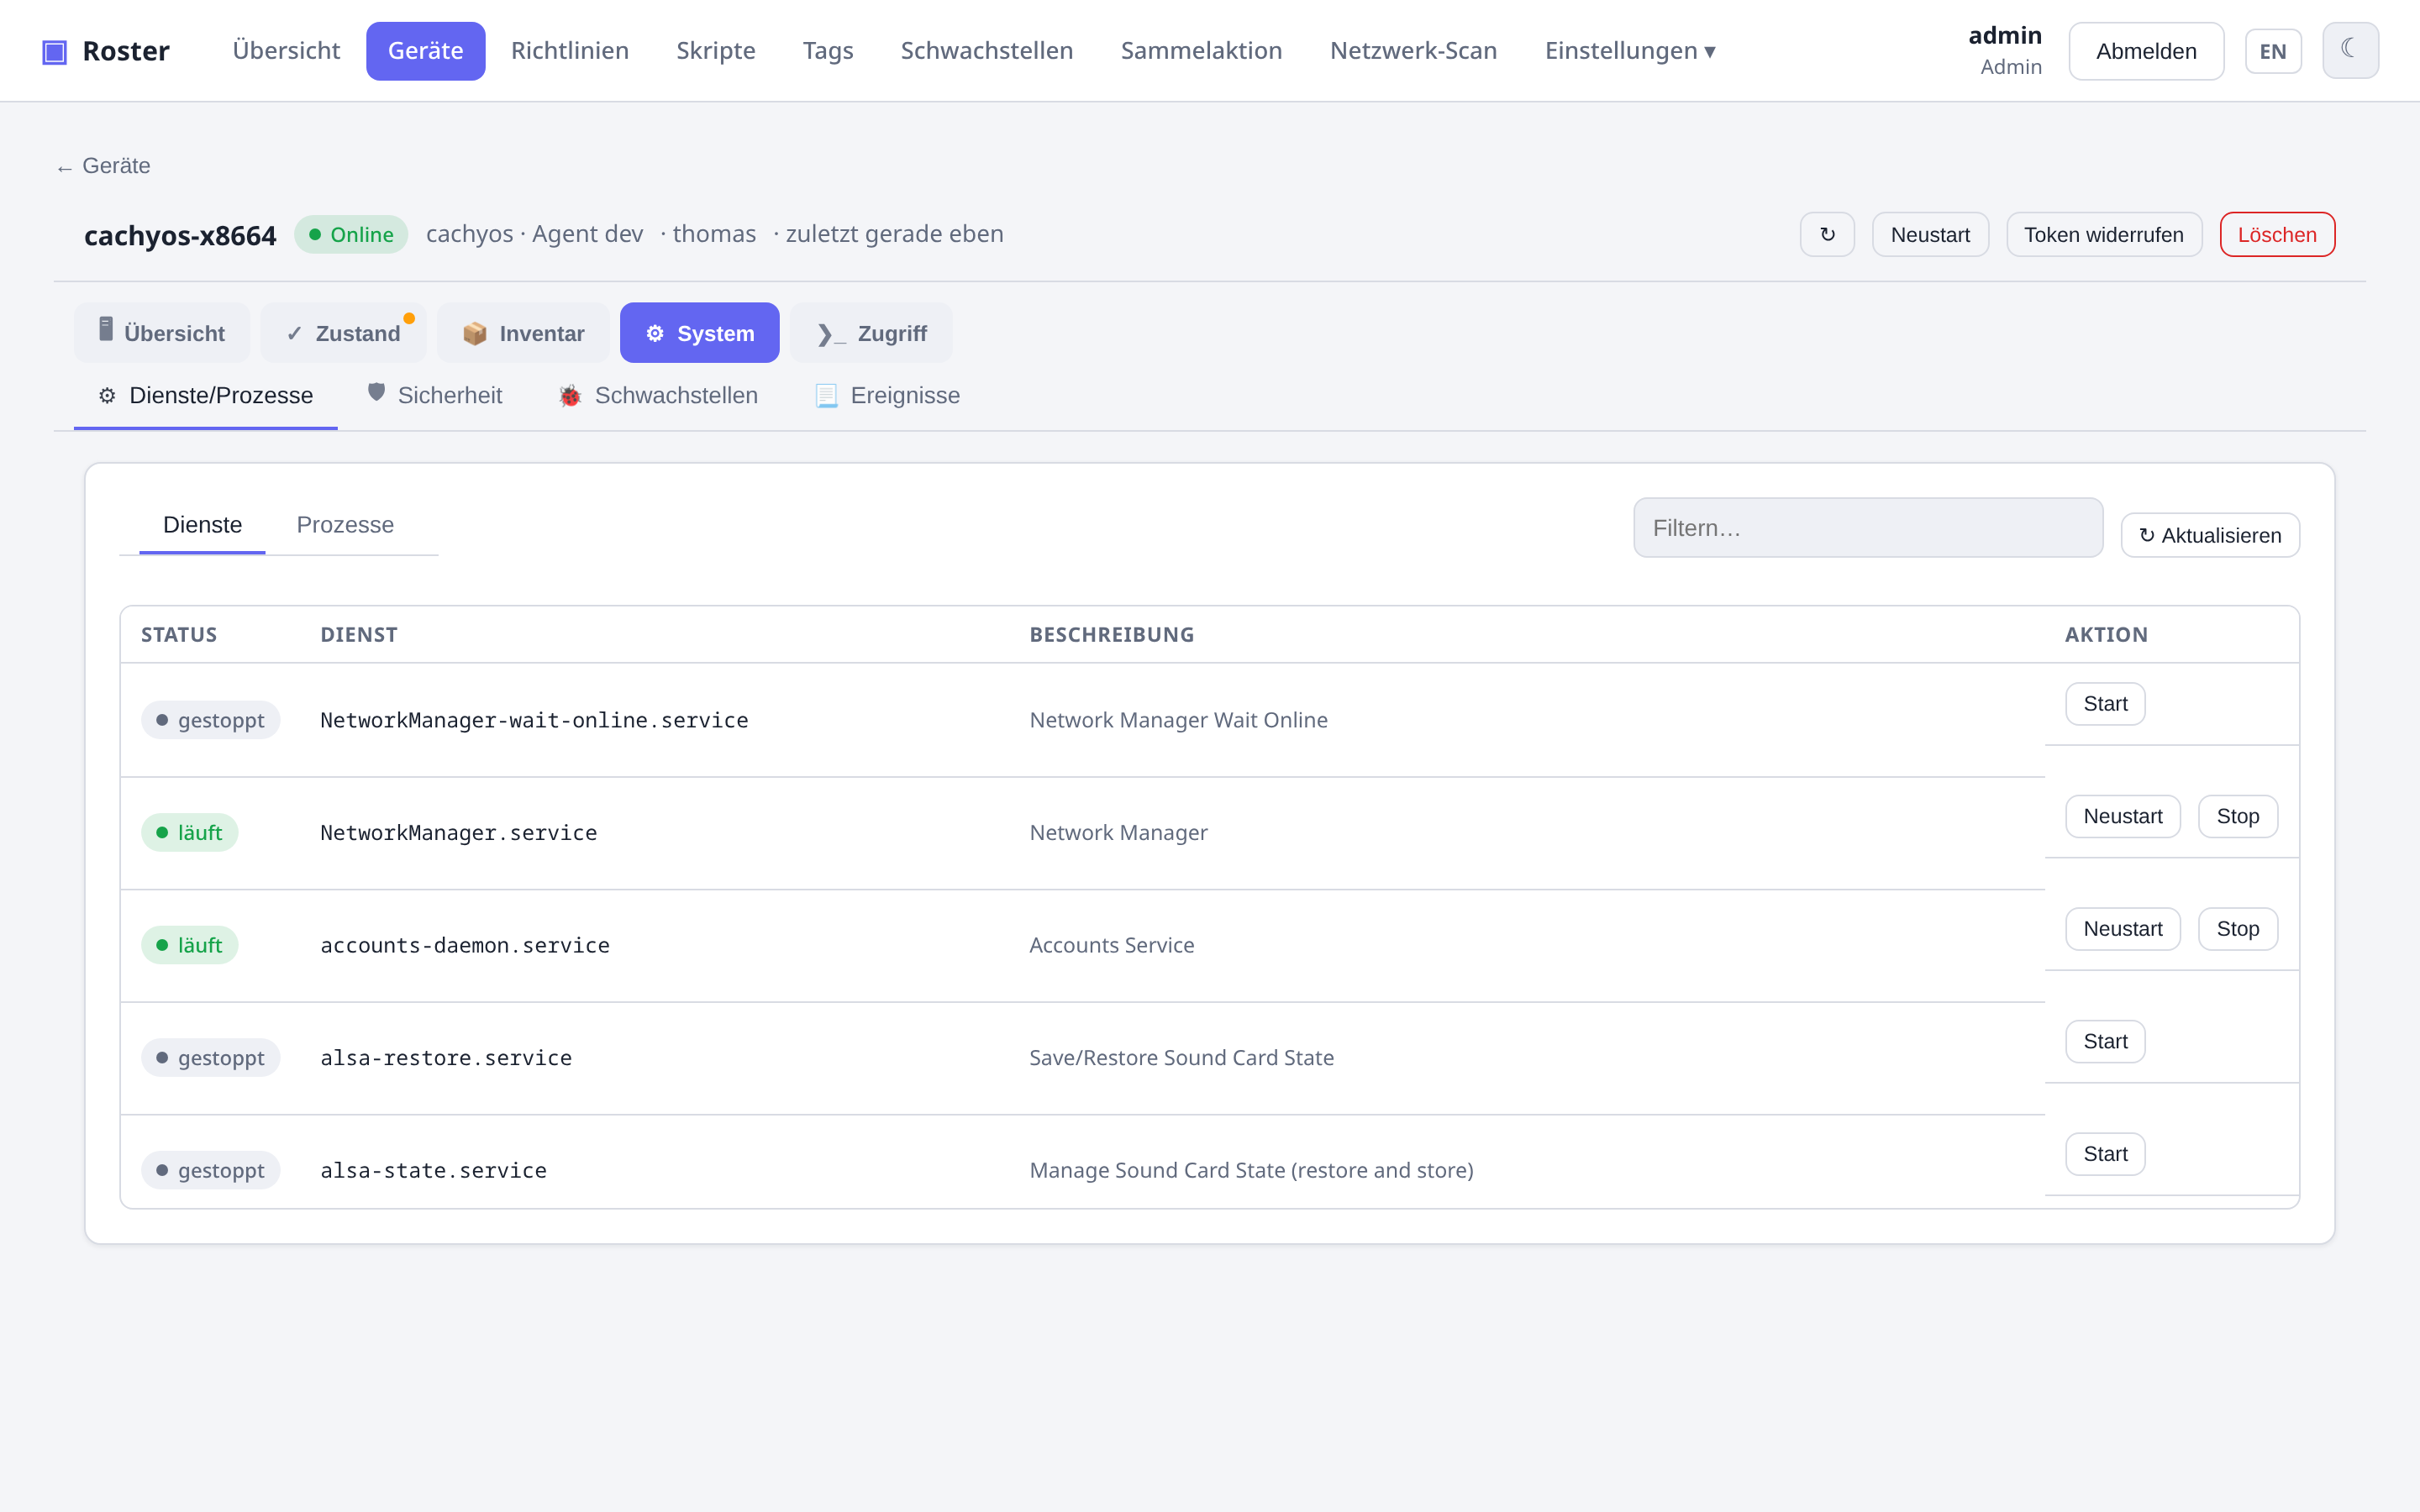Open Schwachstellen in top navigation
The width and height of the screenshot is (2420, 1512).
click(987, 51)
